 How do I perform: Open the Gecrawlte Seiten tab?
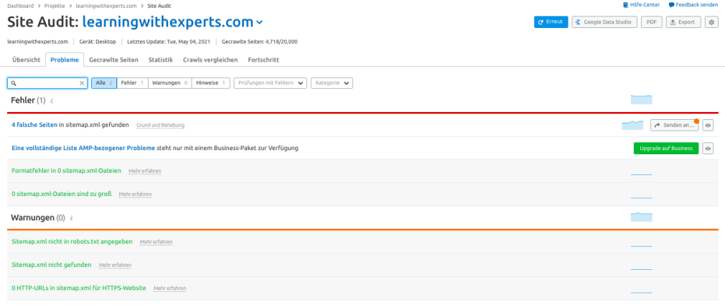point(113,60)
